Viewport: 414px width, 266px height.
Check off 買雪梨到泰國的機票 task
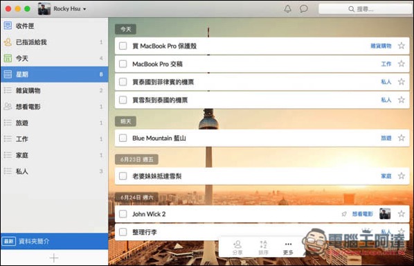(123, 100)
